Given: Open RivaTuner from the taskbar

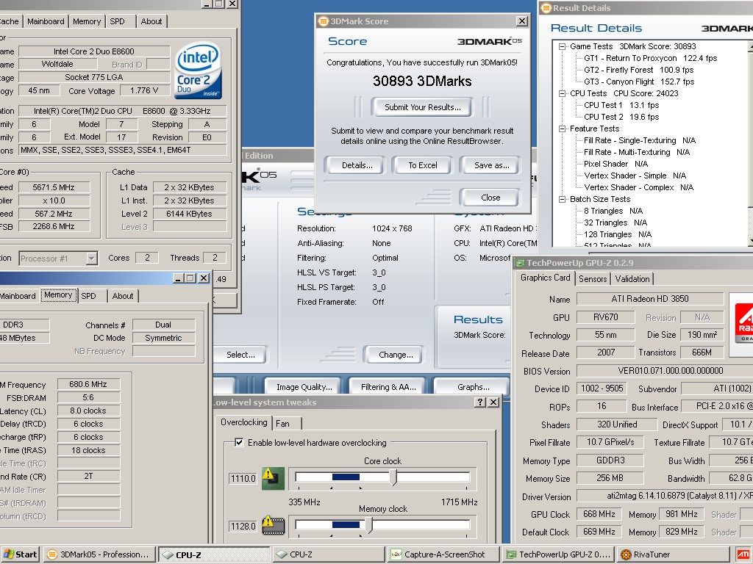Looking at the screenshot, I should [674, 554].
